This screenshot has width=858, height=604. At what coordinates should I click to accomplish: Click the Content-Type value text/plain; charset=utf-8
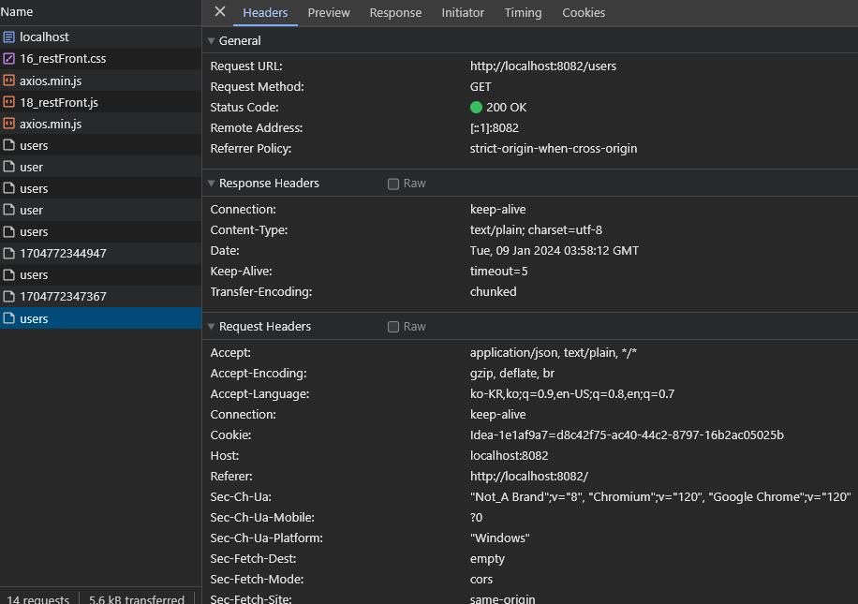pyautogui.click(x=536, y=230)
